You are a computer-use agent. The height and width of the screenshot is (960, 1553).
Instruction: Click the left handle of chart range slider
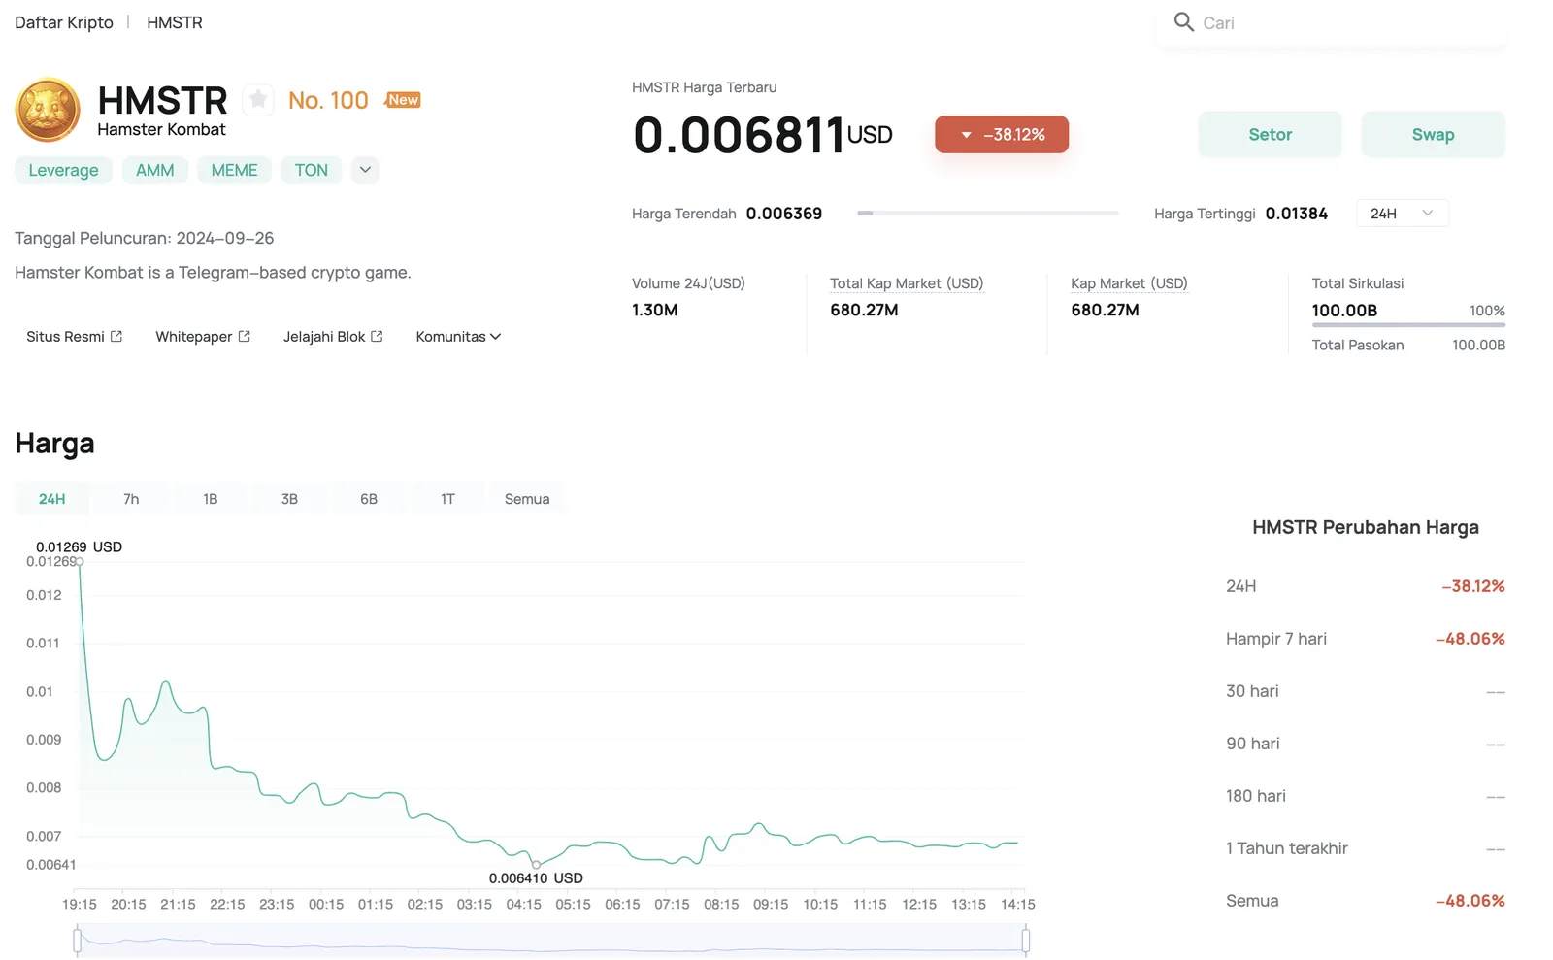click(78, 940)
